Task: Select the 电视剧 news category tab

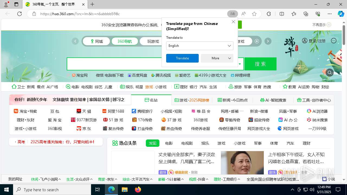Action: coord(187,143)
